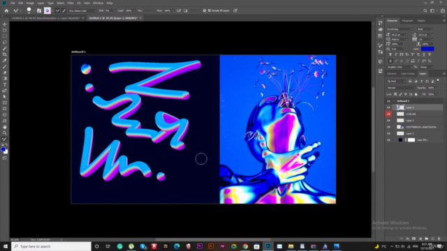Image resolution: width=447 pixels, height=251 pixels.
Task: Open the brush settings panel icon
Action: (39, 10)
